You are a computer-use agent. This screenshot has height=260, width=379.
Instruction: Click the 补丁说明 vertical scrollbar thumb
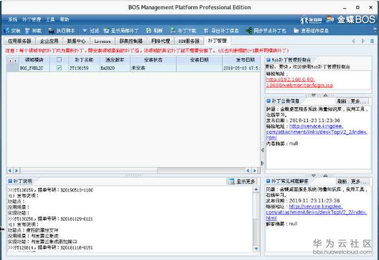(256, 206)
